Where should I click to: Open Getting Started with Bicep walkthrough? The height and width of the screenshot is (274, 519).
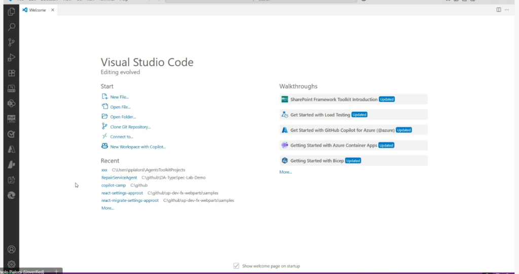(353, 161)
